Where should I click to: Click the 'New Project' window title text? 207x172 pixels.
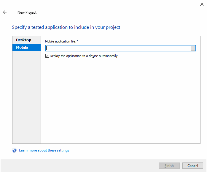tap(27, 12)
